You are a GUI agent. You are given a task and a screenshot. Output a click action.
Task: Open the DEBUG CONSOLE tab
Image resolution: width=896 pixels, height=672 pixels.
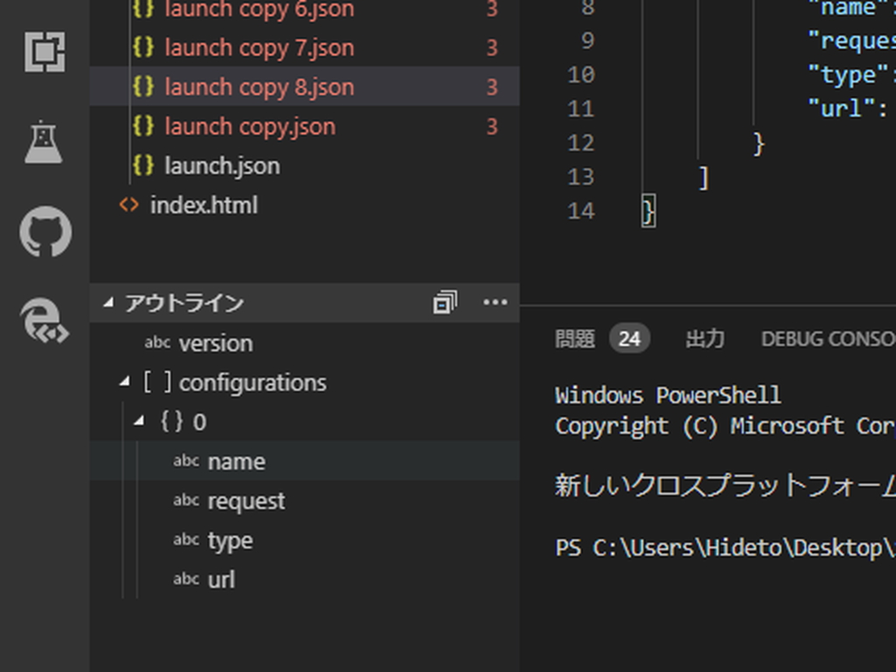click(828, 339)
